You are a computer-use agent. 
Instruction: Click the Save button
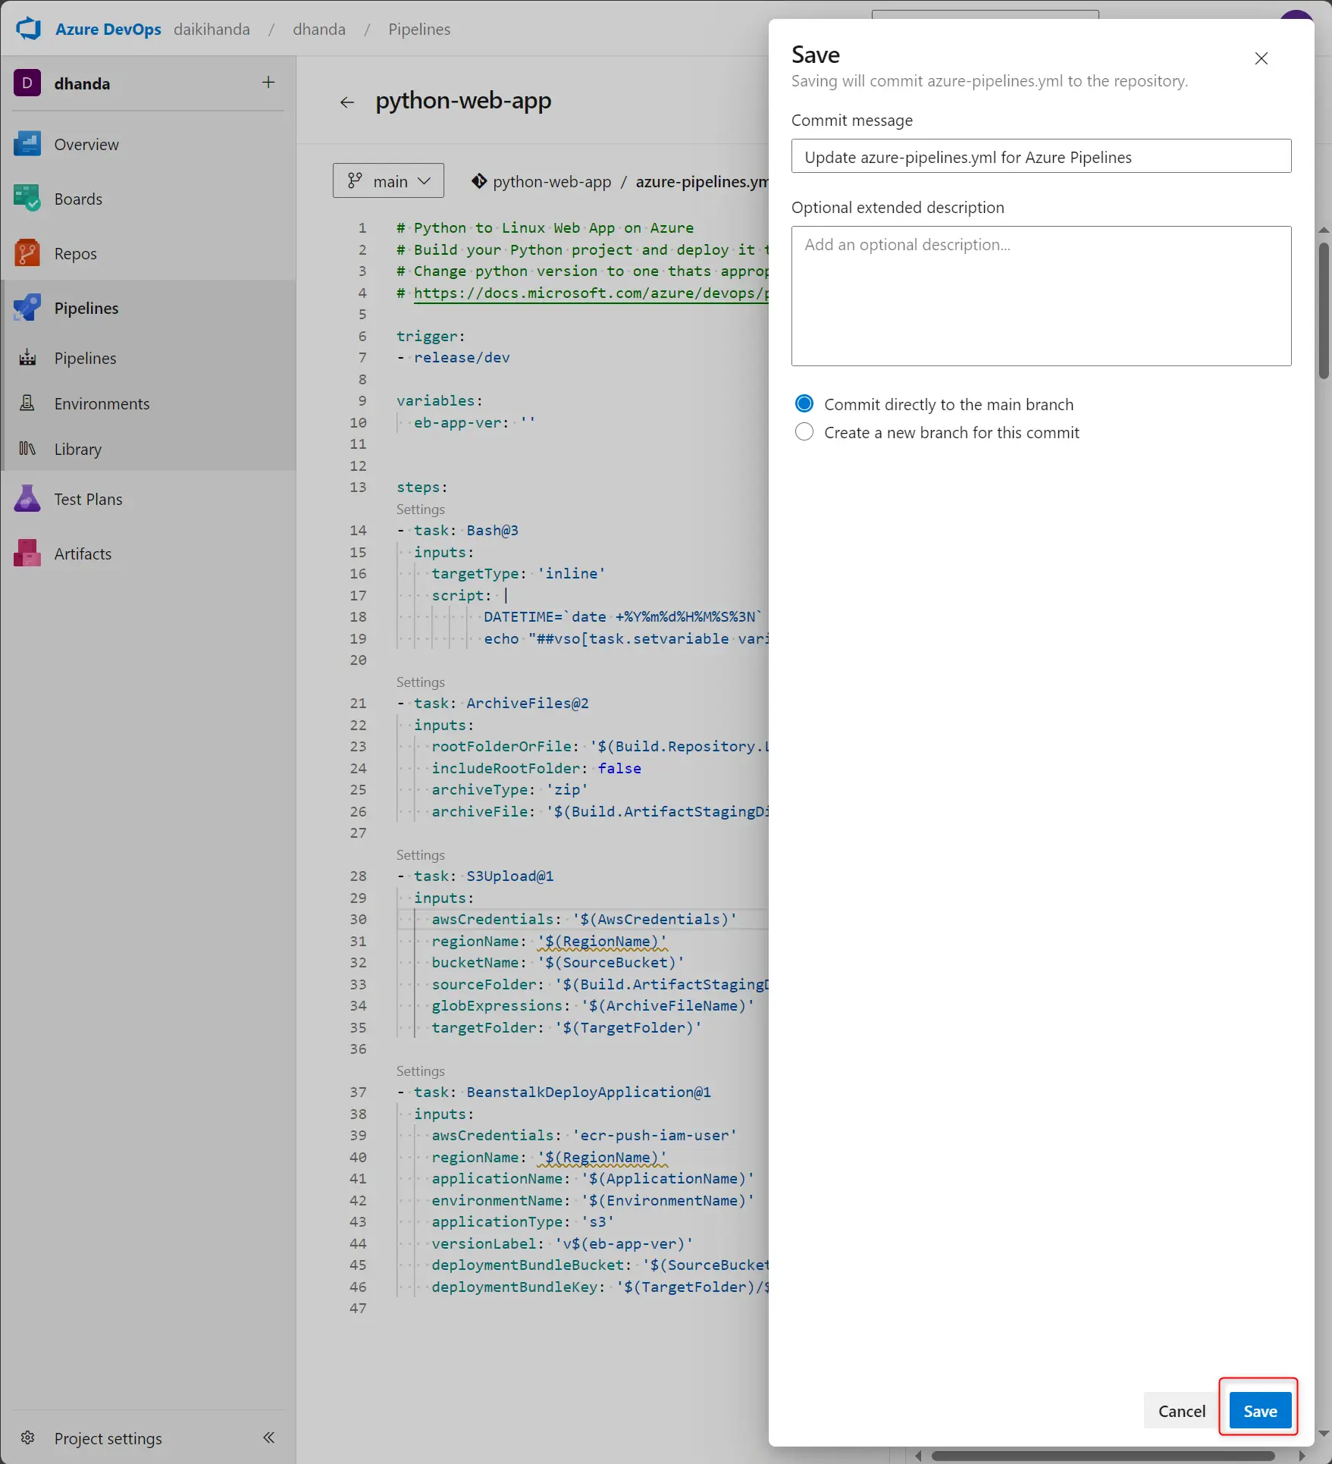1260,1411
